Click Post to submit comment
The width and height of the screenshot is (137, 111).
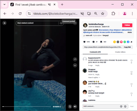132,106
